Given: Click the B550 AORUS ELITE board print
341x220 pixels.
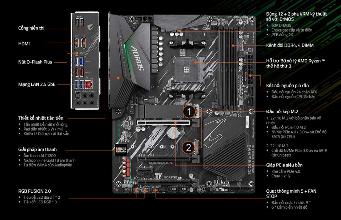Looking at the screenshot, I should click(x=161, y=163).
